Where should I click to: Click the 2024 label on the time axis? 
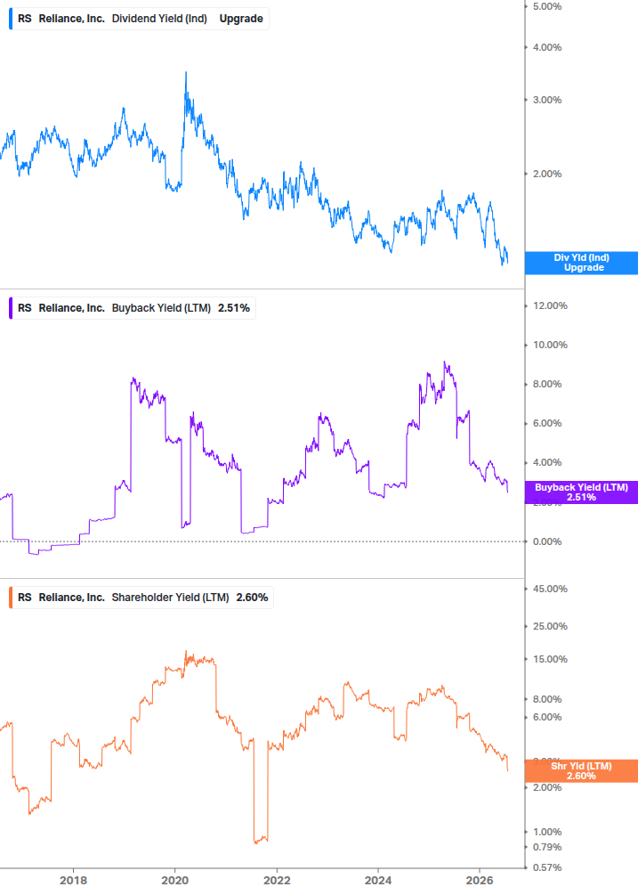pos(378,881)
